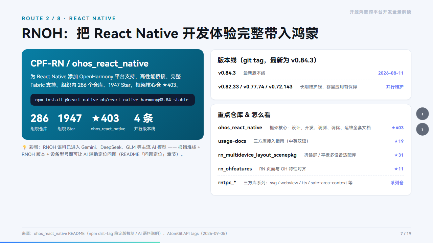433x243 pixels.
Task: Select the 折叠屏 / 平板多设备适配库 description
Action: click(x=330, y=155)
